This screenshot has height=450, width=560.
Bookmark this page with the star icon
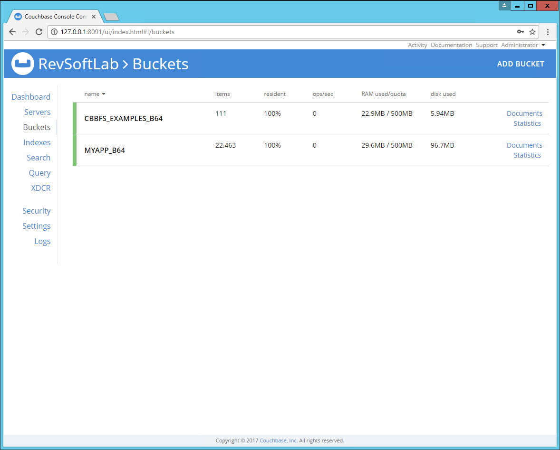532,32
